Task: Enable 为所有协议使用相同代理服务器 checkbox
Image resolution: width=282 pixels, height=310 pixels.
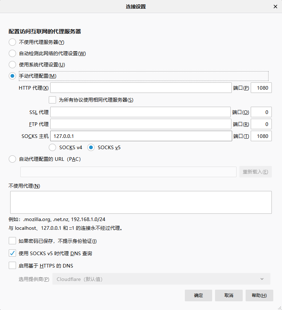Action: tap(52, 100)
